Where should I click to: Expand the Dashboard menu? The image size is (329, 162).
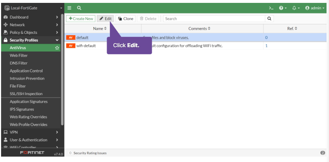(x=31, y=17)
